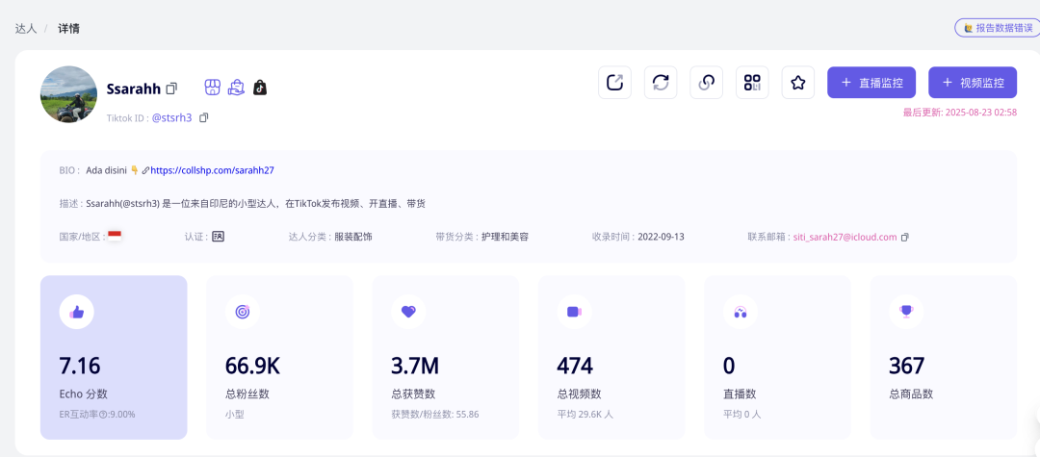Click the creator's profile avatar photo
The width and height of the screenshot is (1040, 457).
68,94
